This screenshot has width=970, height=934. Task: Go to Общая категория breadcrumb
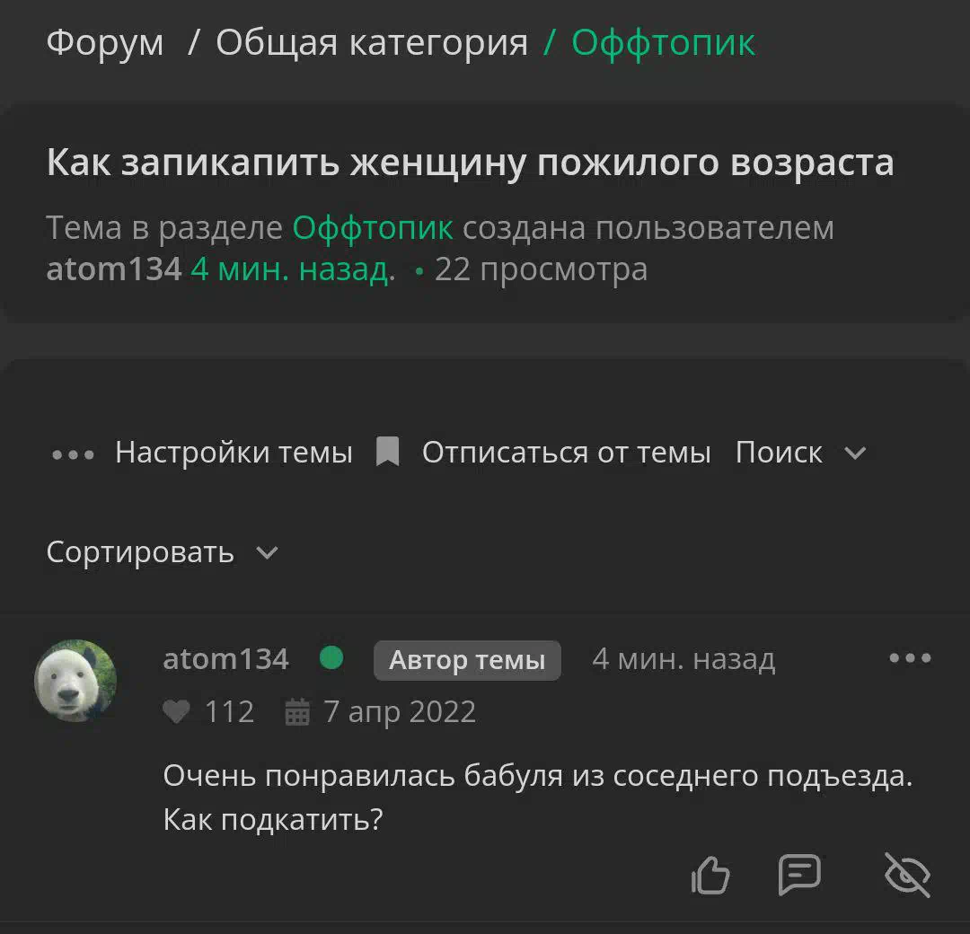372,43
